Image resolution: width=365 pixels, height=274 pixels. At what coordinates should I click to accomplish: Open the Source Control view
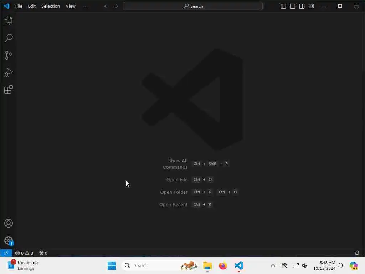click(x=9, y=55)
